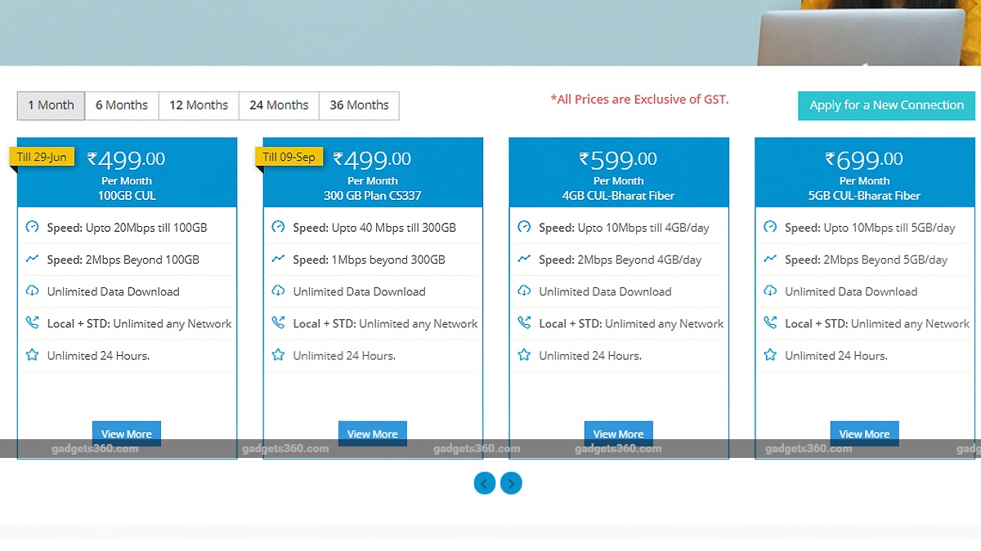Screen dimensions: 981x551
Task: Click the 4GB CUL-Bharat Fiber title
Action: pos(619,196)
